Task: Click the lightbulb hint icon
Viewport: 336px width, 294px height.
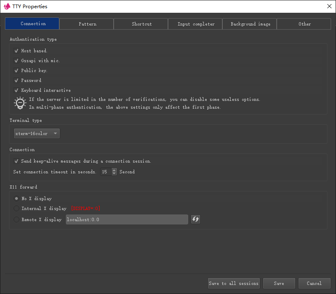Action: [x=19, y=103]
